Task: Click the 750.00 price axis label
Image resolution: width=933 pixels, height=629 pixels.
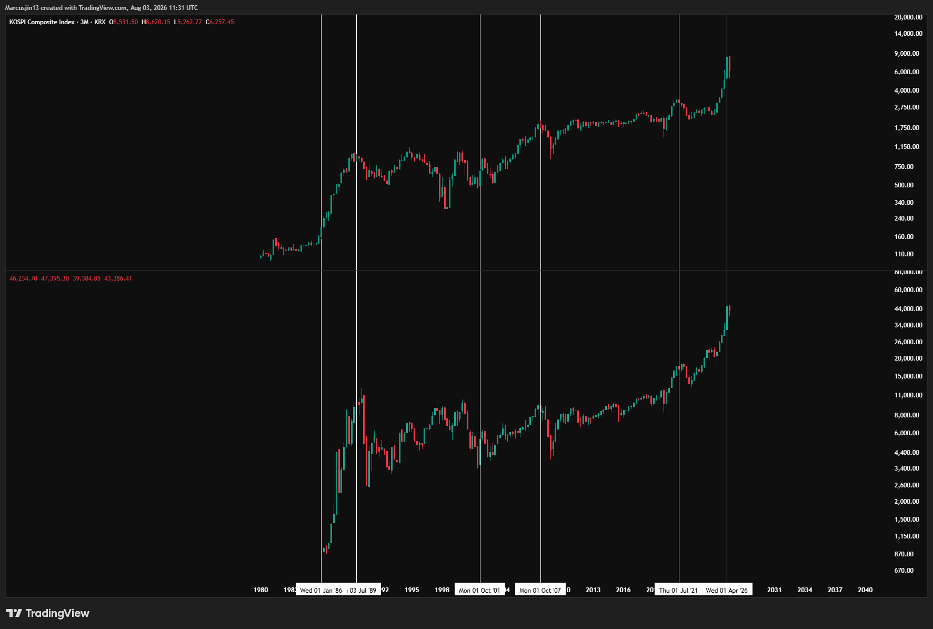Action: tap(905, 167)
